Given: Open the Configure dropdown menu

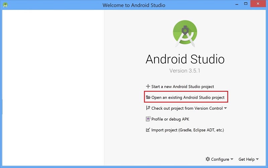Looking at the screenshot, I should (219, 159).
